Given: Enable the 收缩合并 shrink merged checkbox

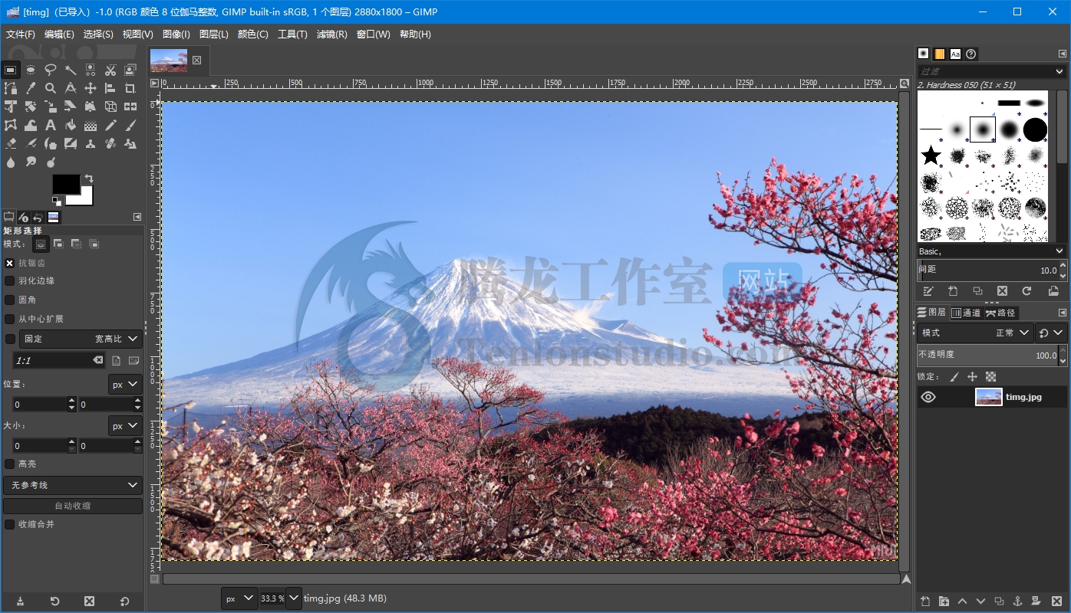Looking at the screenshot, I should tap(9, 524).
